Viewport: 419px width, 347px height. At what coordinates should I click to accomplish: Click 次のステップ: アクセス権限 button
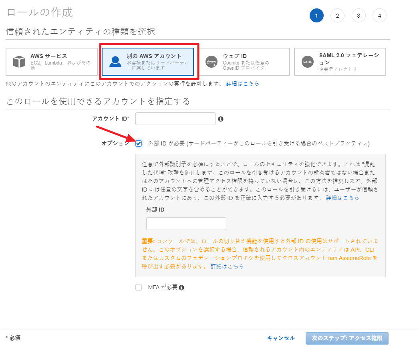coord(346,338)
